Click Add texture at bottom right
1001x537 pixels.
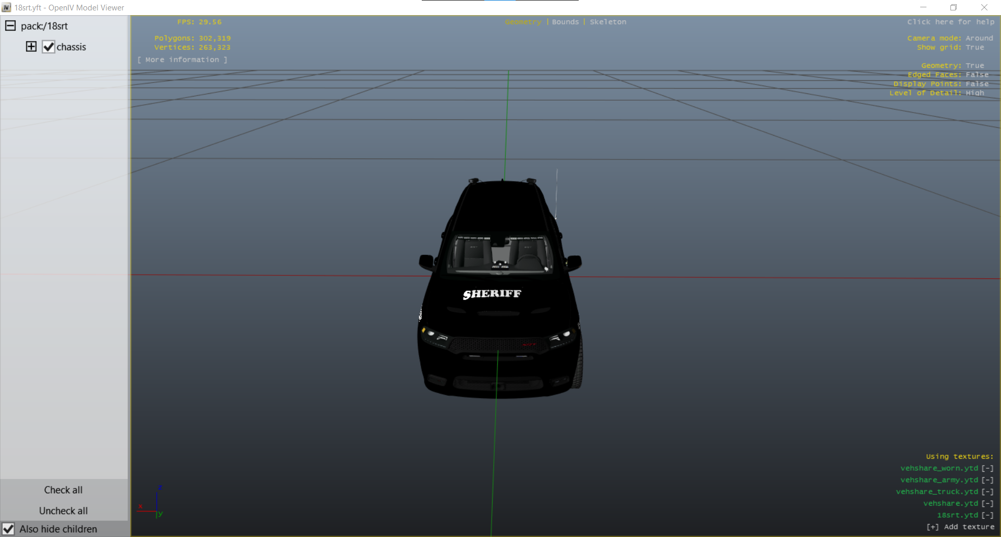[x=960, y=527]
